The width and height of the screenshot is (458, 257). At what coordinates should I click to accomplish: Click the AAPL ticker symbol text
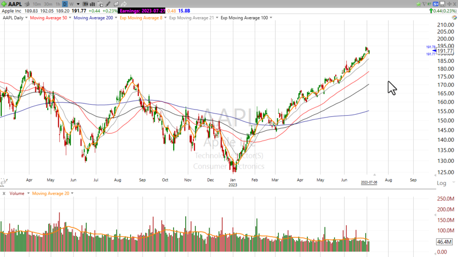pyautogui.click(x=15, y=4)
